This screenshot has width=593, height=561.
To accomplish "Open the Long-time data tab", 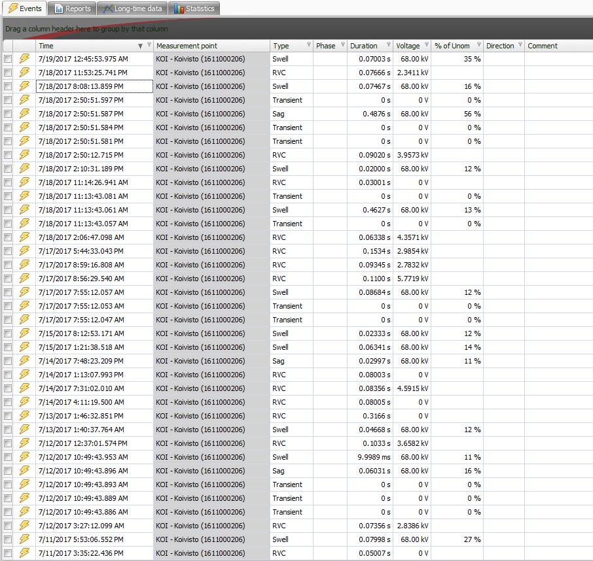I will tap(132, 8).
